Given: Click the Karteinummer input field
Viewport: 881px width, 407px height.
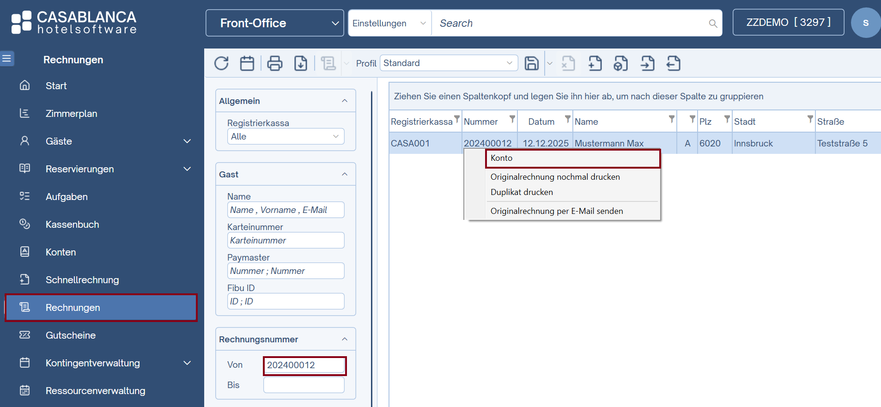Looking at the screenshot, I should (286, 241).
